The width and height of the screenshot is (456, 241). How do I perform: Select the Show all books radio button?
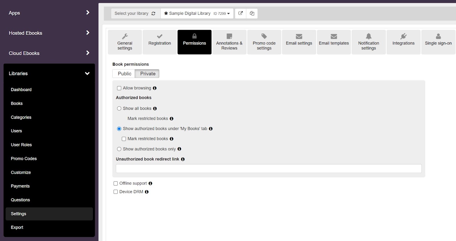[119, 108]
